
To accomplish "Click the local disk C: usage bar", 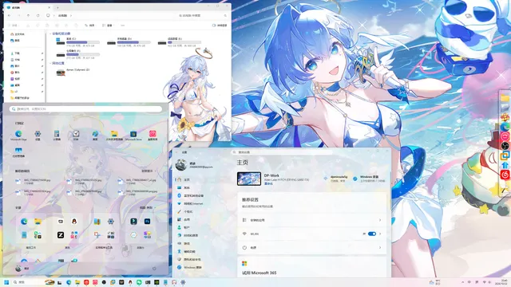I will tap(83, 42).
